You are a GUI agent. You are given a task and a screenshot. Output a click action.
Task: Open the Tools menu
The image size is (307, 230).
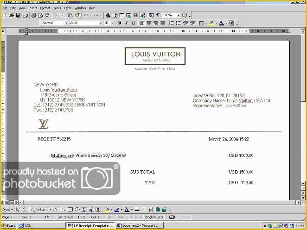tap(57, 8)
